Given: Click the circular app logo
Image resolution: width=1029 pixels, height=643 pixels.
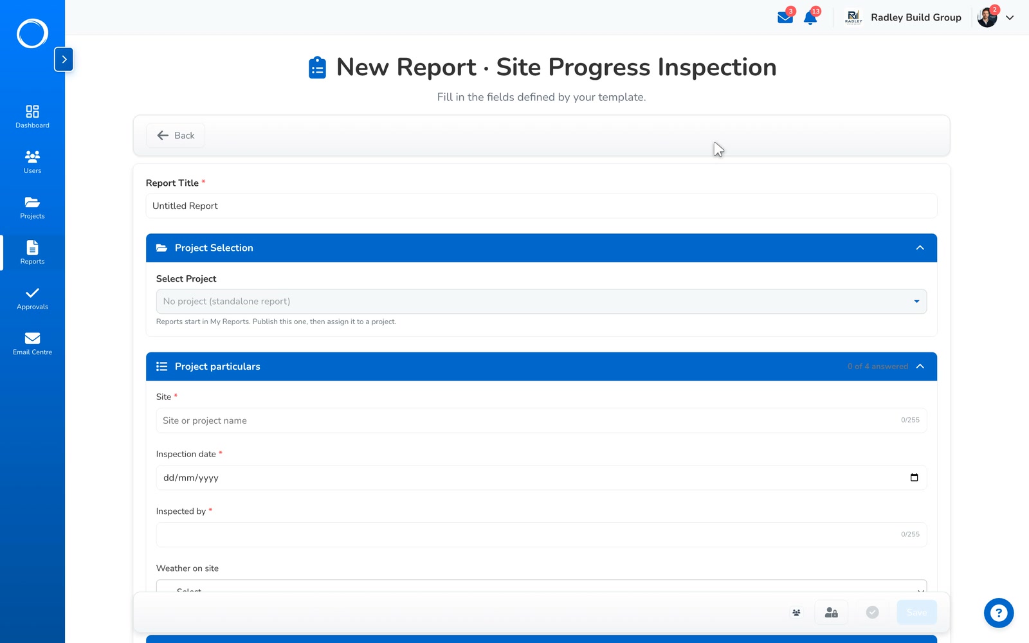Looking at the screenshot, I should tap(32, 33).
